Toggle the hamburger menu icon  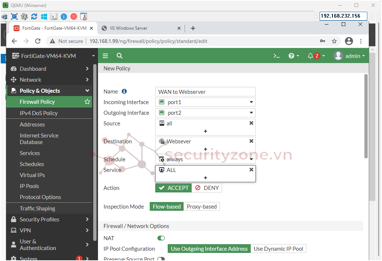[x=105, y=56]
